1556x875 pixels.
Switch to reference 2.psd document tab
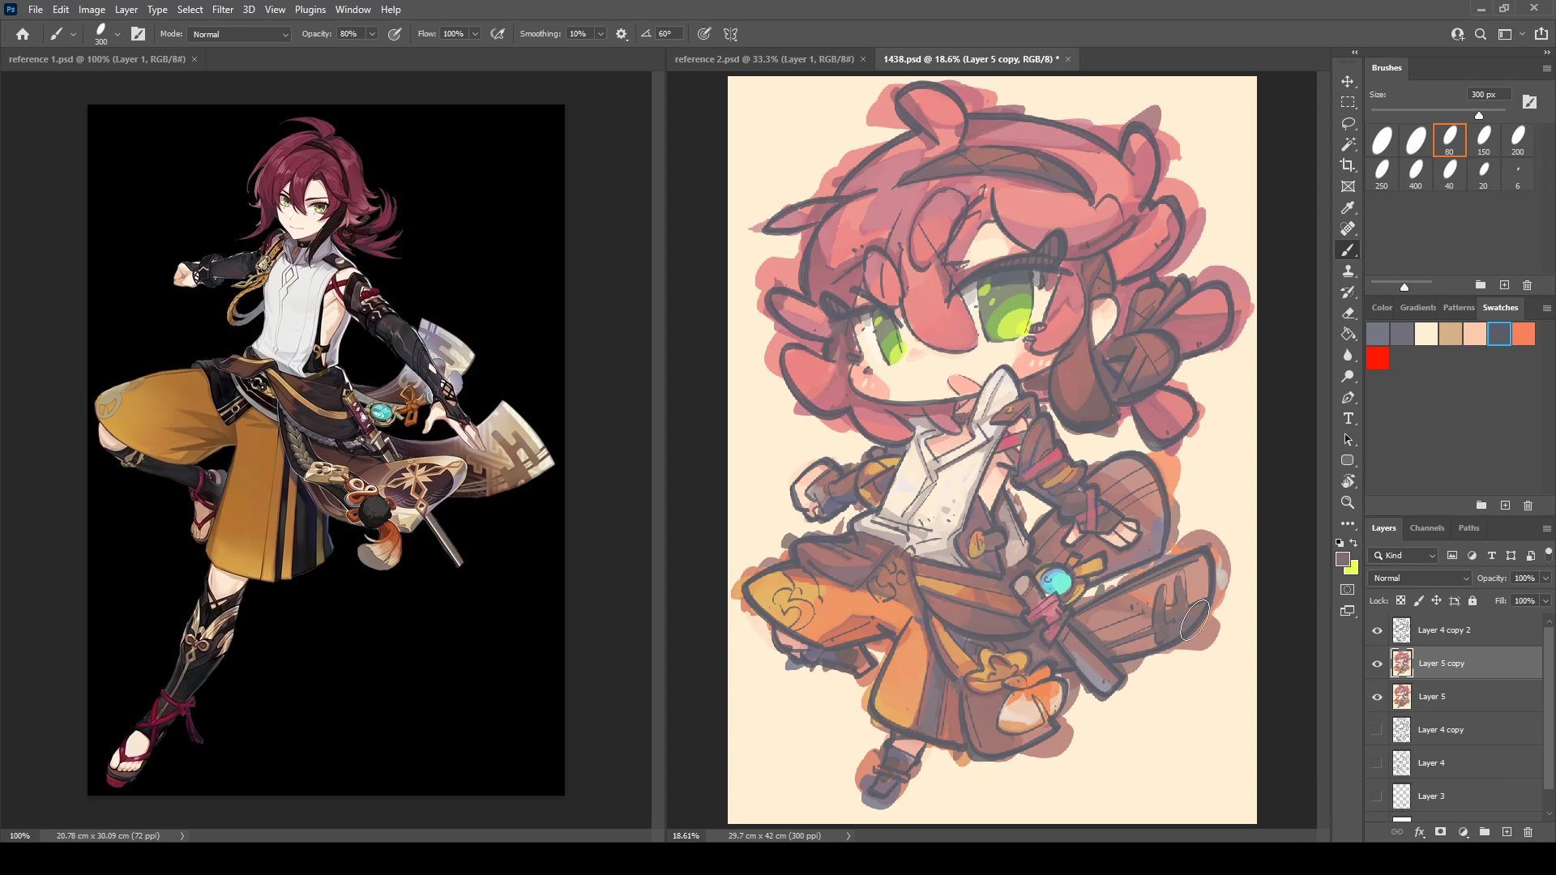(x=763, y=59)
